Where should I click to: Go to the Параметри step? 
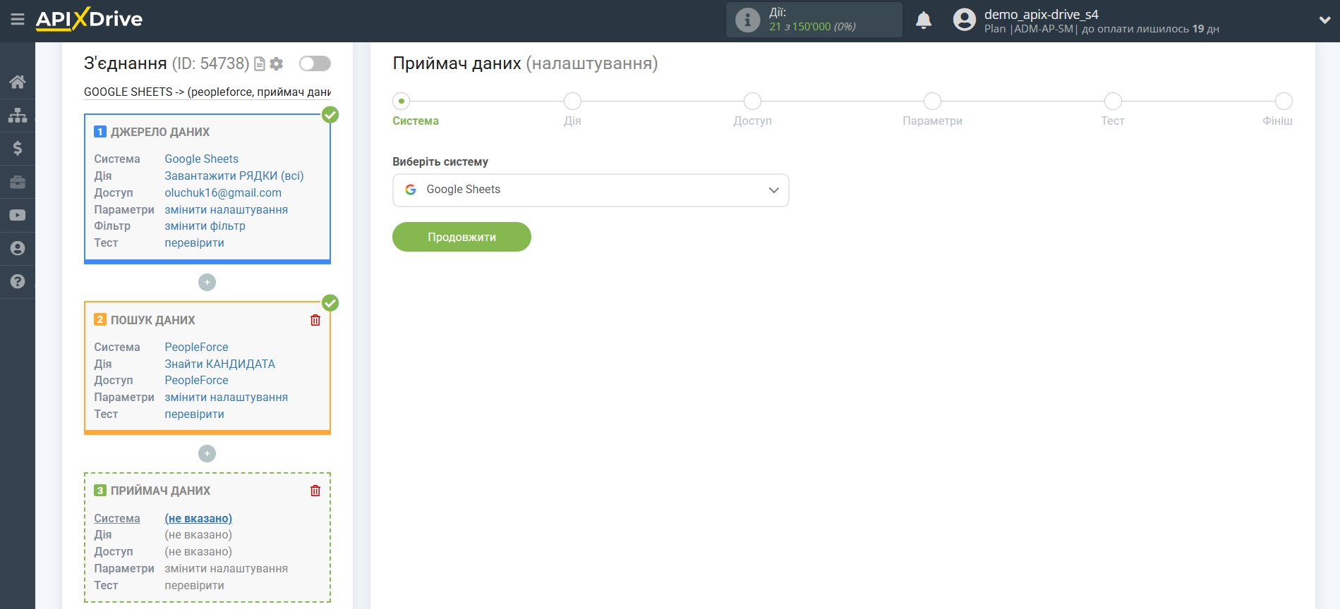point(932,101)
